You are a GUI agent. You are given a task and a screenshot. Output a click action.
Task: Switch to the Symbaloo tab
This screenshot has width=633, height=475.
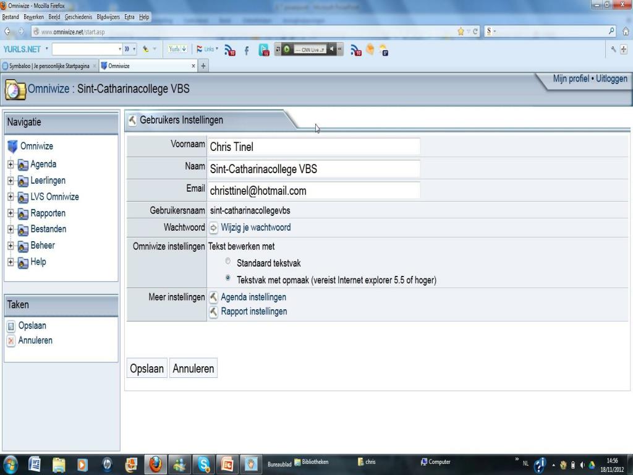coord(49,66)
